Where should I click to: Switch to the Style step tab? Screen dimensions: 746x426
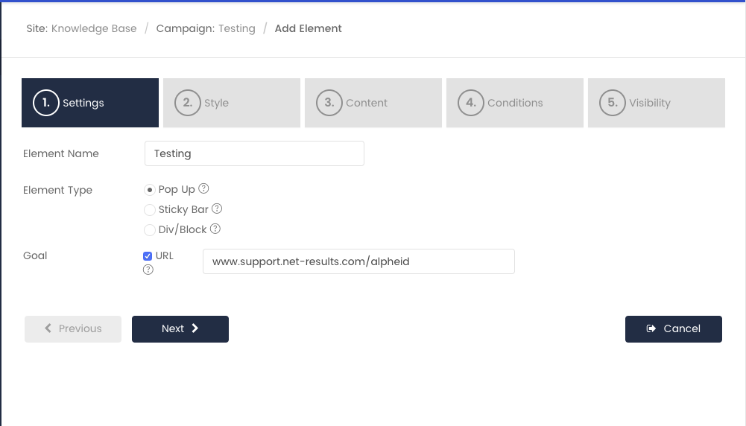coord(232,103)
